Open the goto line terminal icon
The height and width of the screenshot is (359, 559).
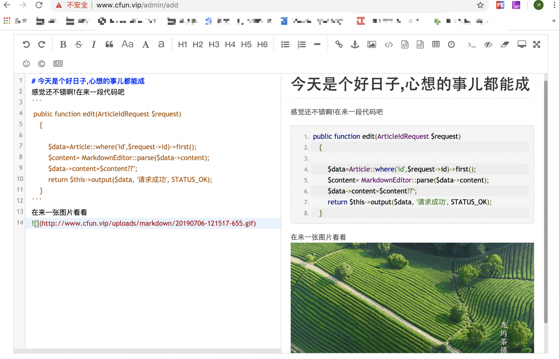pos(472,45)
